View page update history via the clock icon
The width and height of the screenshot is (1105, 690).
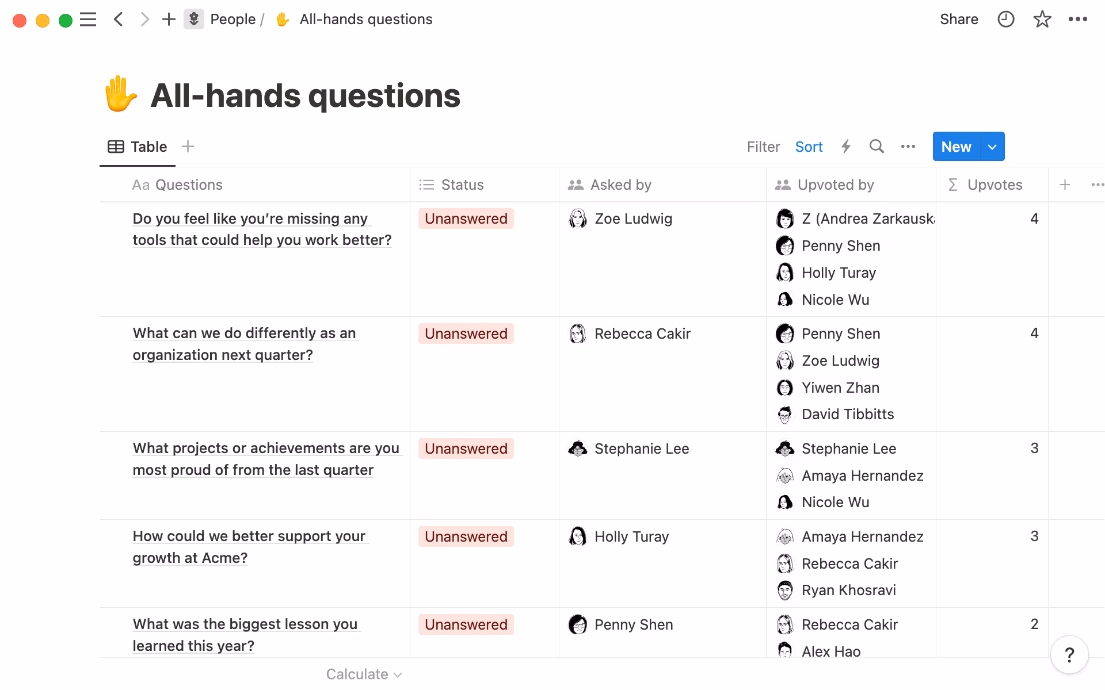pos(1005,19)
